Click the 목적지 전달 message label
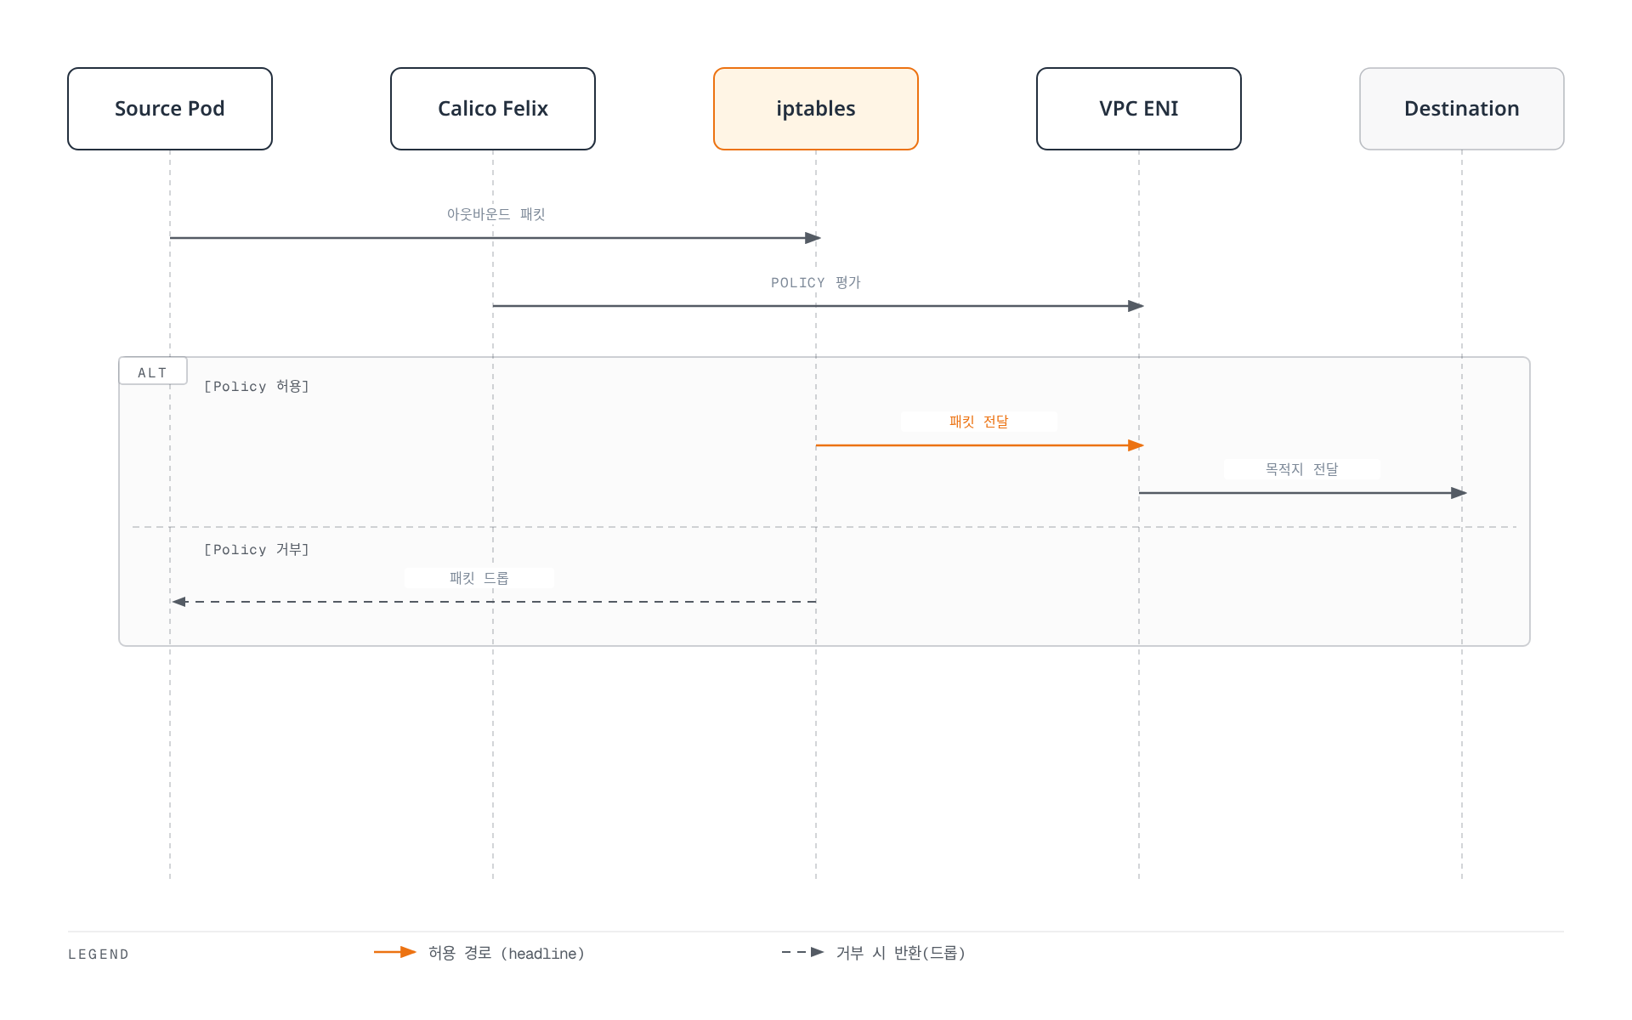1632x1020 pixels. point(1302,469)
